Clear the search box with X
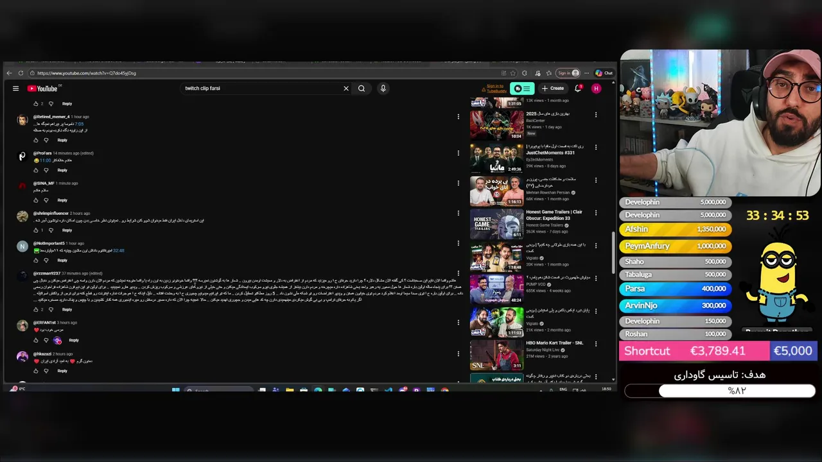This screenshot has height=462, width=822. (x=346, y=89)
